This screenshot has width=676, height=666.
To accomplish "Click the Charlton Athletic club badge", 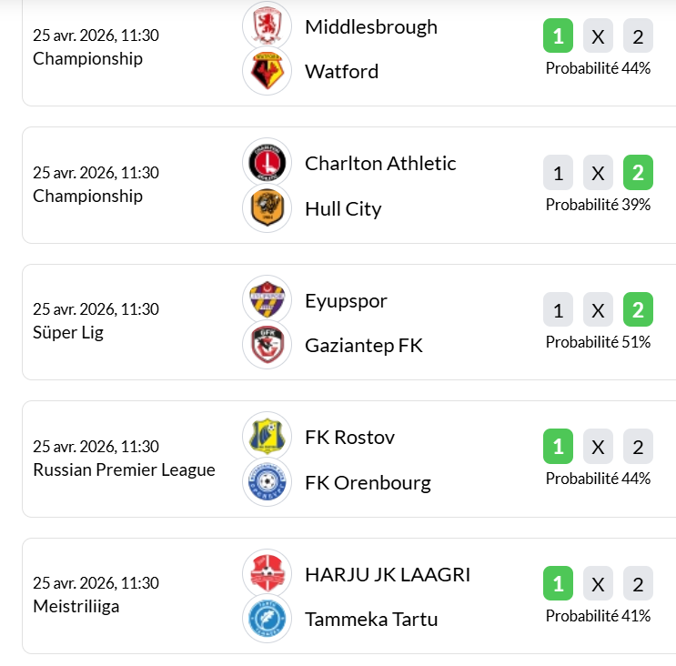I will point(267,163).
